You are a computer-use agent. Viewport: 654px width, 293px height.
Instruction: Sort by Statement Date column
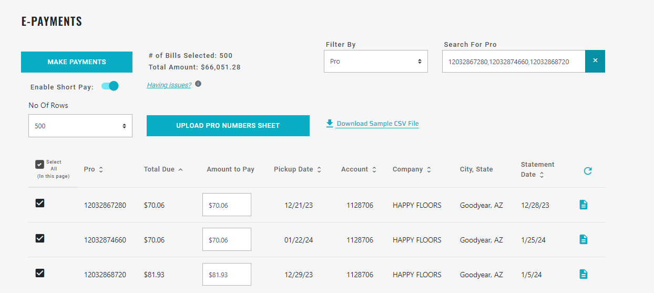[537, 169]
